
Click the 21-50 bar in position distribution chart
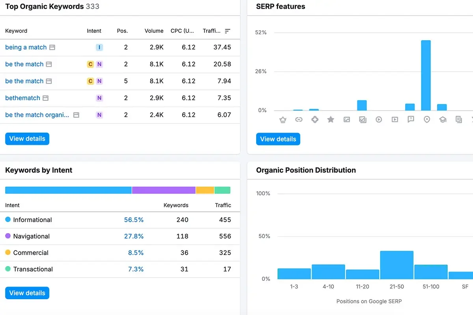(x=397, y=265)
